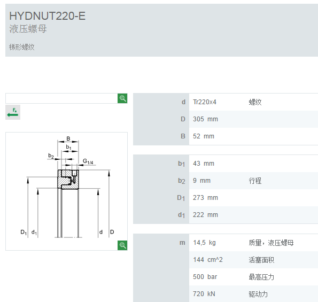Click the 500 bar maximum pressure value
The width and height of the screenshot is (318, 302).
click(205, 277)
